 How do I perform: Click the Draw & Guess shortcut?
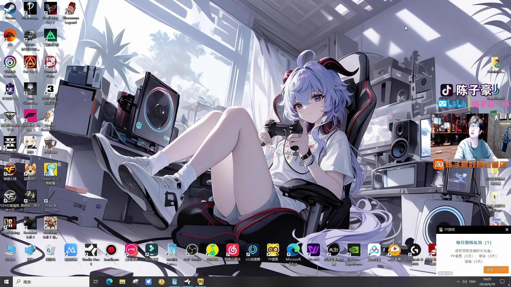tap(50, 201)
